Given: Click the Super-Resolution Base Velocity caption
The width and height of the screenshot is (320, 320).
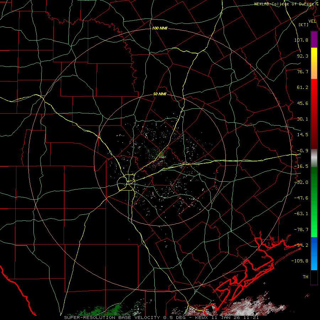Looking at the screenshot, I should (161, 318).
